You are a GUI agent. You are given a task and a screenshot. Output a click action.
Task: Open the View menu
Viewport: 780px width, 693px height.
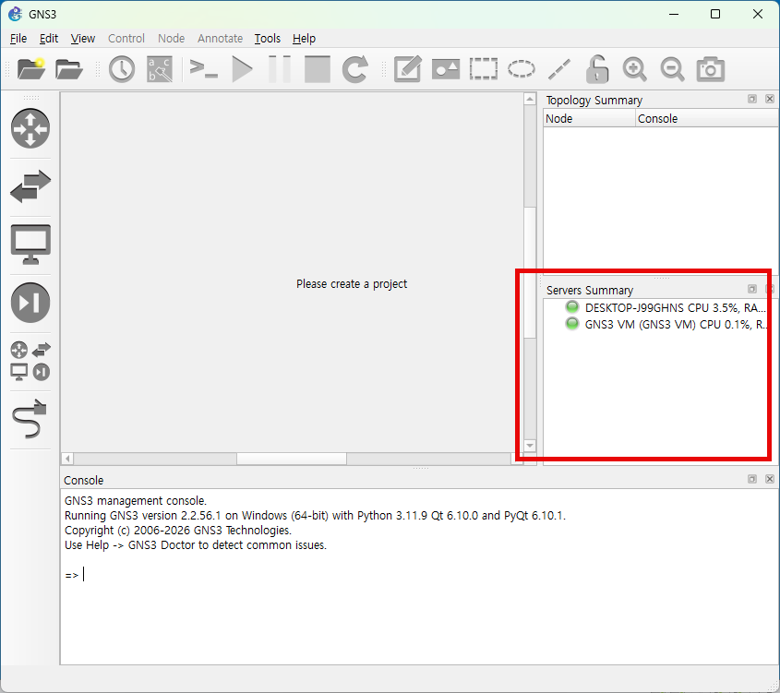(x=83, y=38)
